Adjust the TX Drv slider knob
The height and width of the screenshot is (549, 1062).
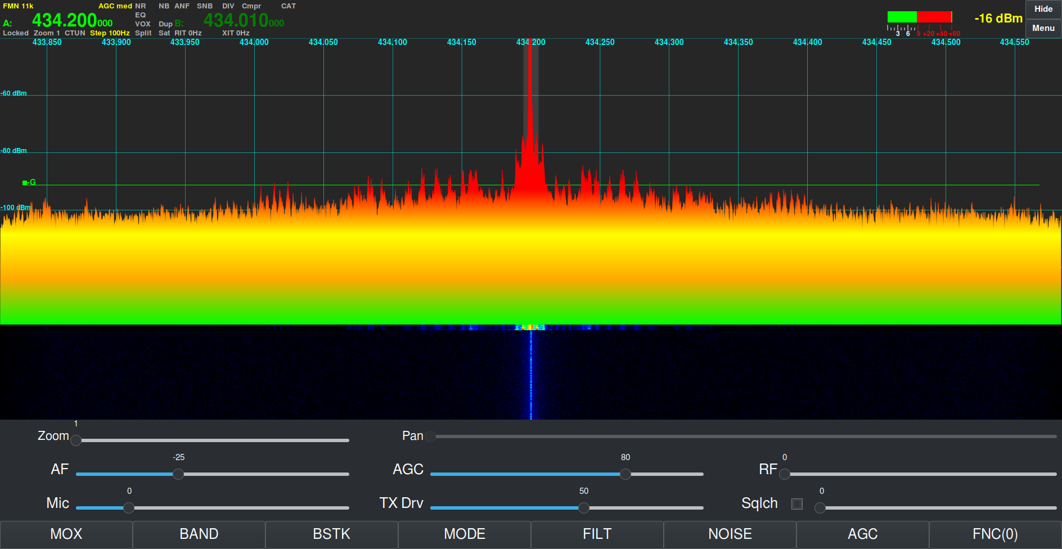click(x=584, y=508)
